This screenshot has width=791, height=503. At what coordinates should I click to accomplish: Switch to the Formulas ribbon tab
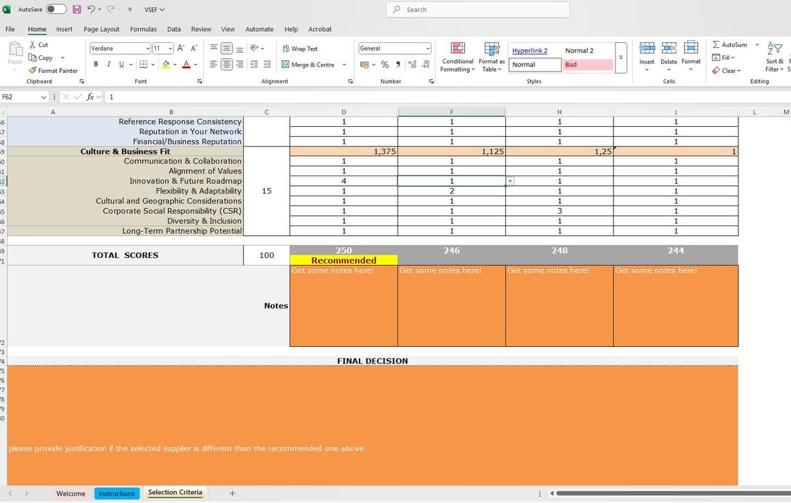coord(143,29)
